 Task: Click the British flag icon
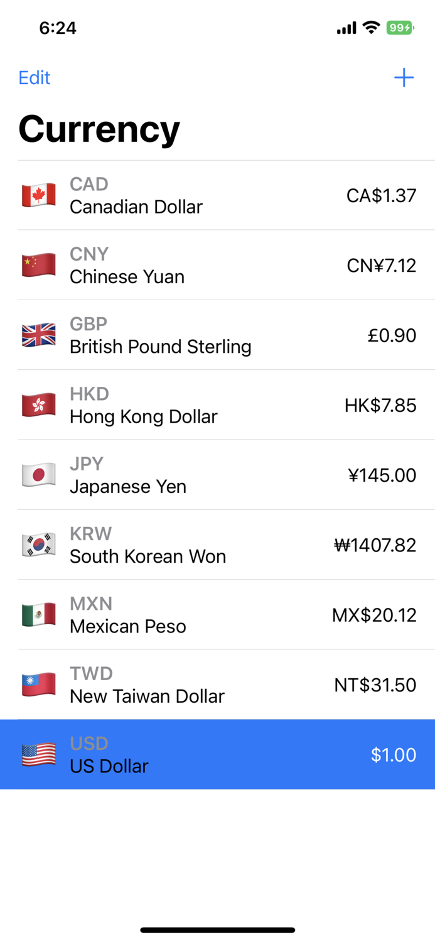pos(39,335)
